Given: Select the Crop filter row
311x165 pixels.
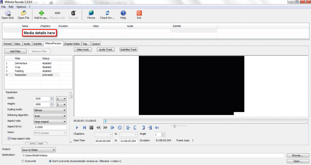Looking at the screenshot, I should [32, 67].
